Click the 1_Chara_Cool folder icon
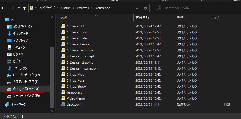The height and width of the screenshot is (119, 241). coord(63,32)
